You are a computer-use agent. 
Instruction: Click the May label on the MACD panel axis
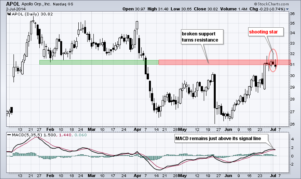[x=183, y=176]
